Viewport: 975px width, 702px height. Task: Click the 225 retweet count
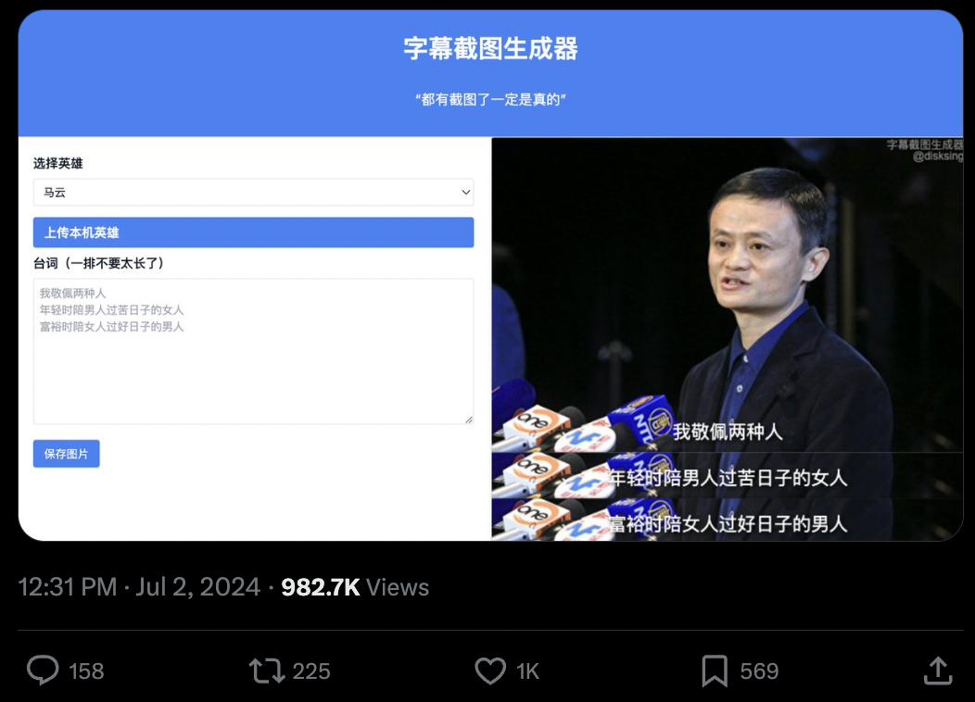click(310, 671)
